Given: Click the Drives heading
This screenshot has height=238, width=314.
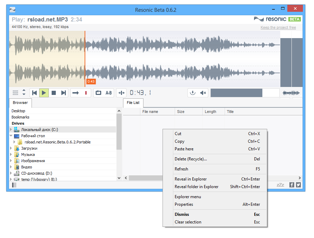Looking at the screenshot, I should tap(18, 123).
